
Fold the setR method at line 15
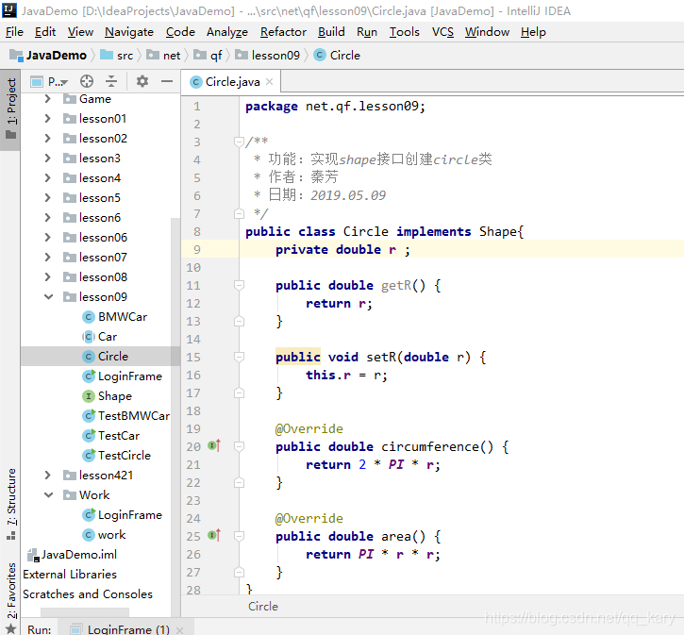coord(239,357)
